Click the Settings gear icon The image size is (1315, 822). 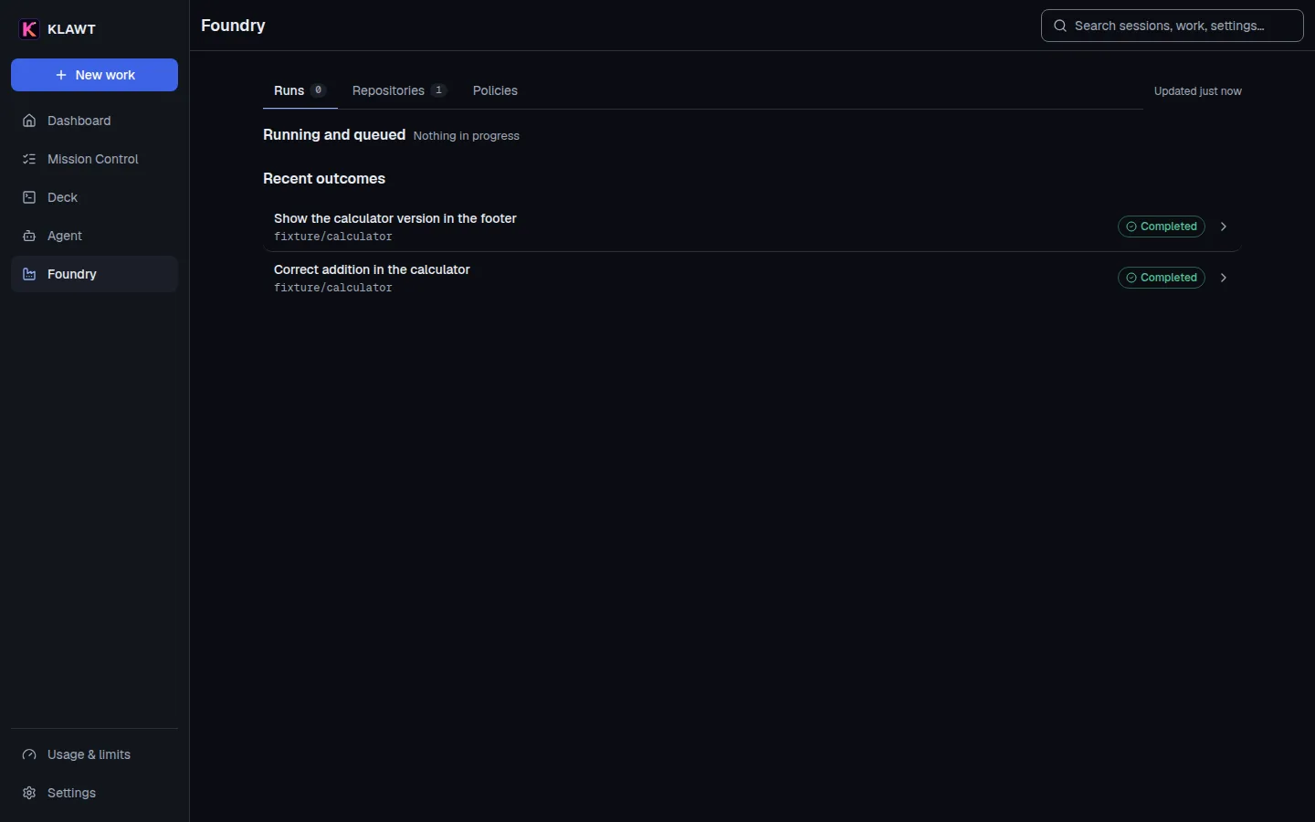click(x=29, y=793)
